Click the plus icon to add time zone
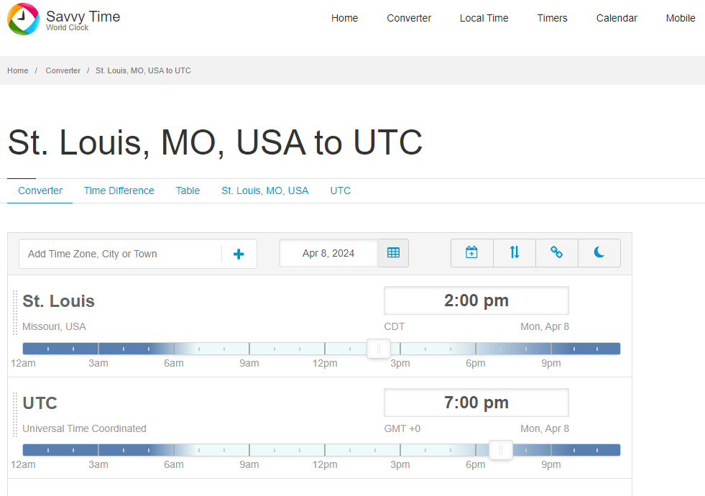The image size is (705, 496). coord(239,254)
